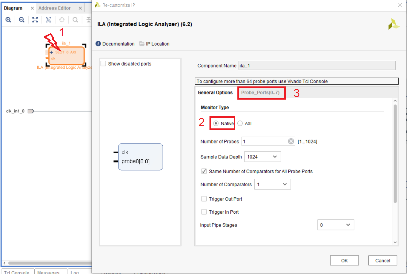This screenshot has width=407, height=274.
Task: Open the Address Editor tab
Action: [x=55, y=8]
